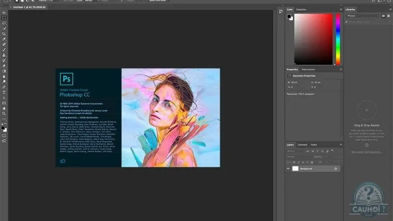This screenshot has height=221, width=393.
Task: Select the Pen tool
Action: [4, 87]
